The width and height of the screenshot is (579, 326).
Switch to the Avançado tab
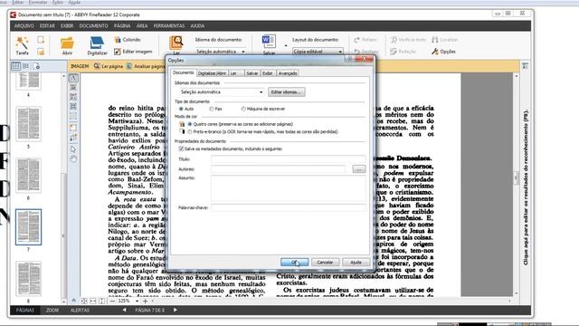[x=288, y=73]
